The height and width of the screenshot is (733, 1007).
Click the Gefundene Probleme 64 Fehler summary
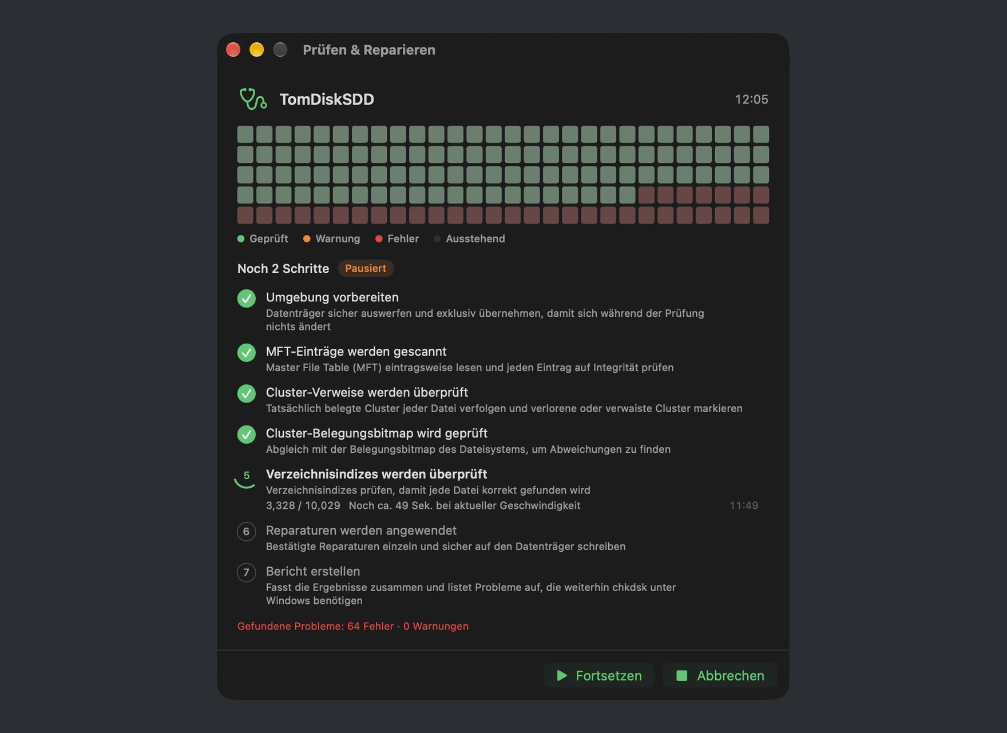(x=353, y=626)
